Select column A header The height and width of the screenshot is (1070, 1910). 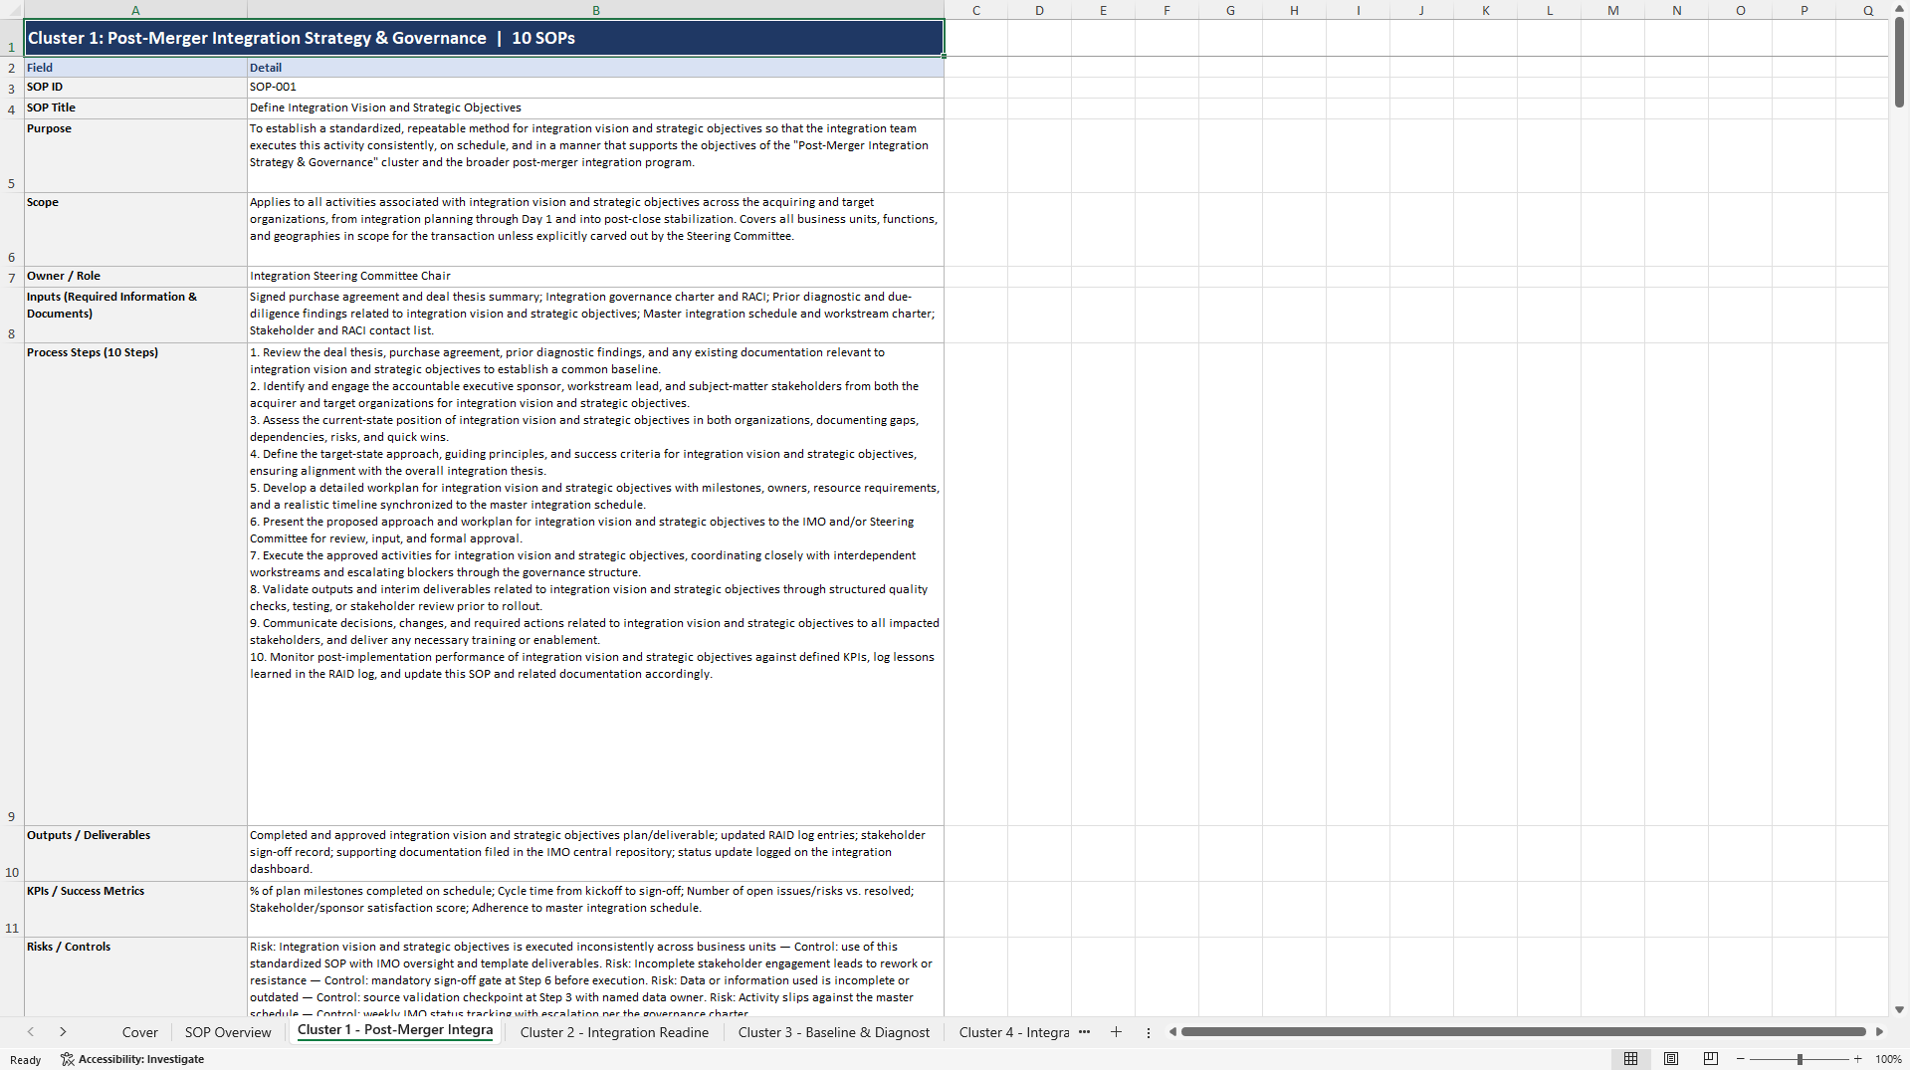click(135, 10)
